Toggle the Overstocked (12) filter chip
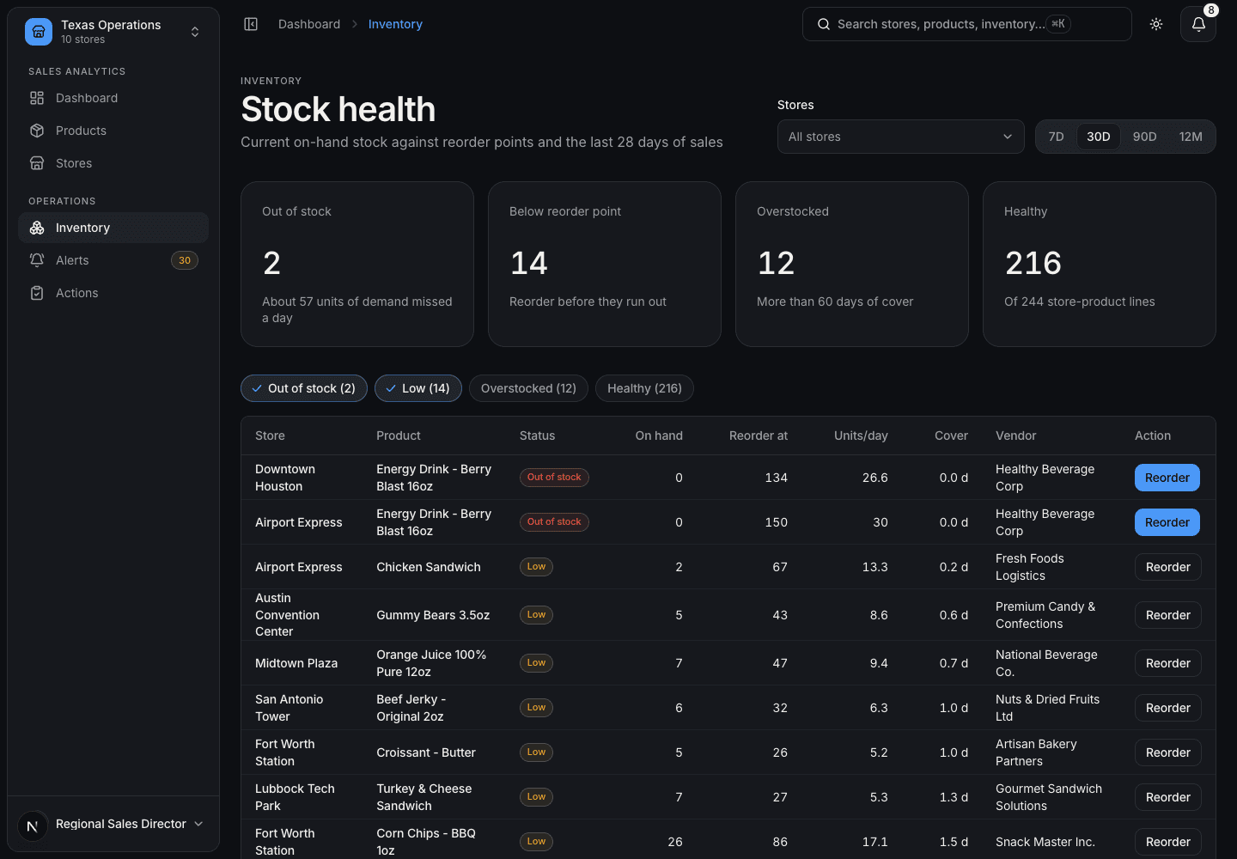The height and width of the screenshot is (859, 1237). click(528, 388)
